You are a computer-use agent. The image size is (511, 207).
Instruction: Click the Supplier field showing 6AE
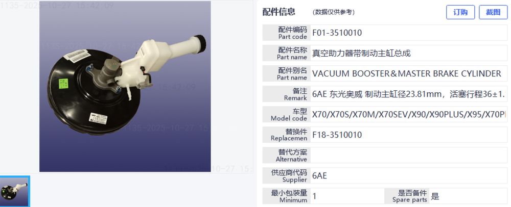[x=409, y=175]
